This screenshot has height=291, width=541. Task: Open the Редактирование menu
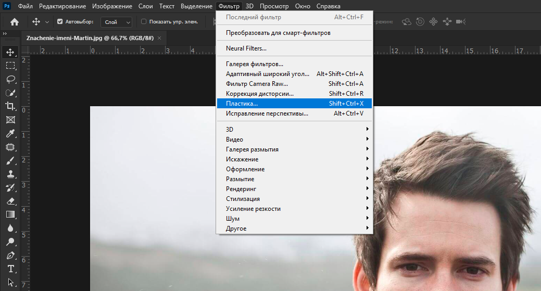(62, 6)
